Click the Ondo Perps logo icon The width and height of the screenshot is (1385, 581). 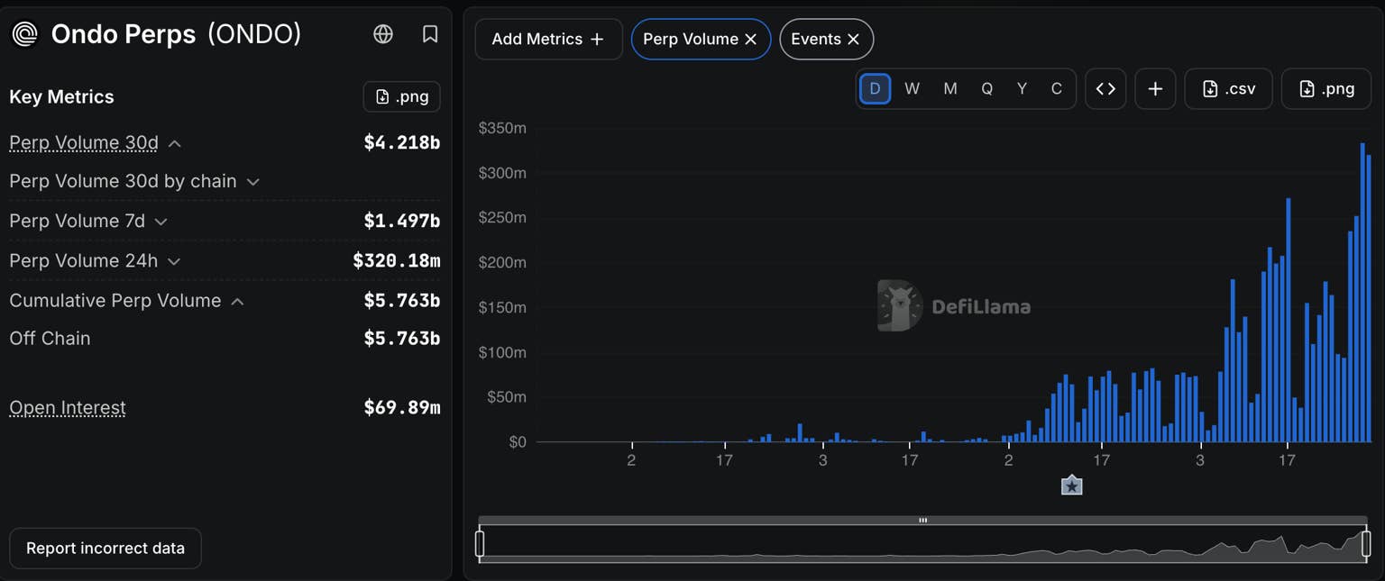pyautogui.click(x=24, y=34)
